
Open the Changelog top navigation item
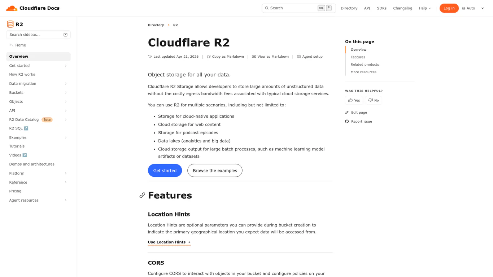(x=402, y=8)
